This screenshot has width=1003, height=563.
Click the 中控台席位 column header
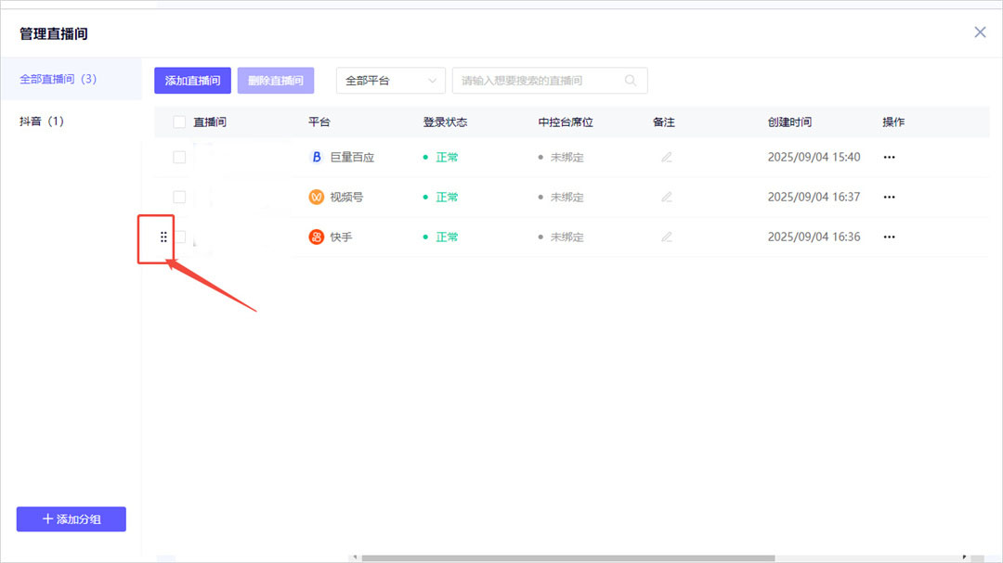(x=566, y=122)
